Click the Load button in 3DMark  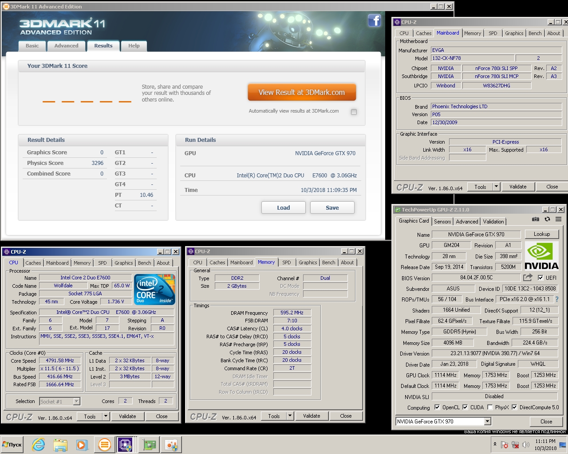pyautogui.click(x=284, y=207)
